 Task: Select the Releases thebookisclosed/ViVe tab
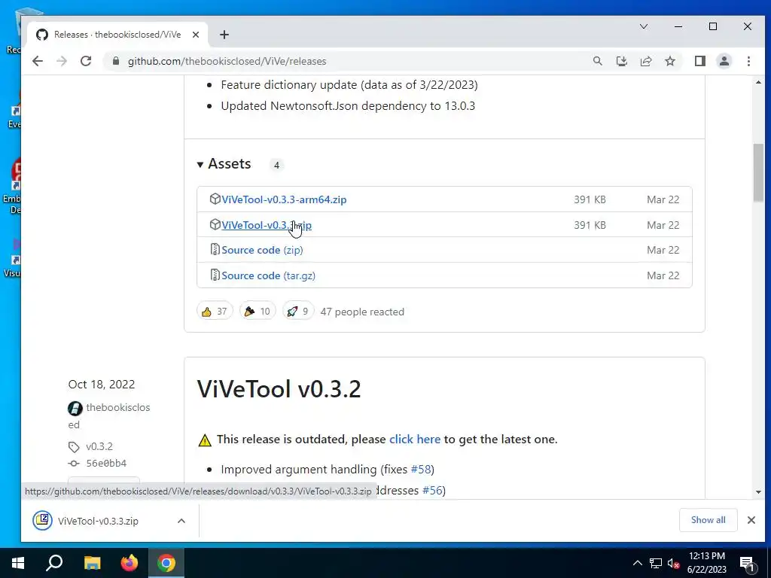pos(117,35)
